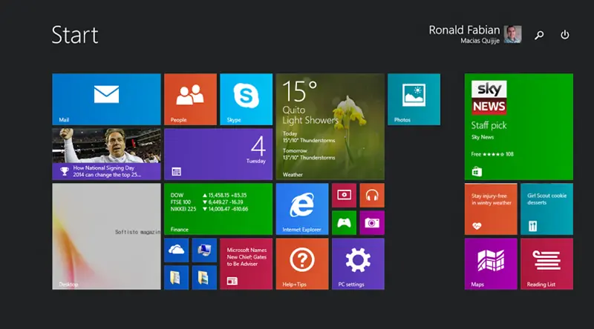
Task: Open the lower-right pictures folder small tile
Action: [204, 278]
